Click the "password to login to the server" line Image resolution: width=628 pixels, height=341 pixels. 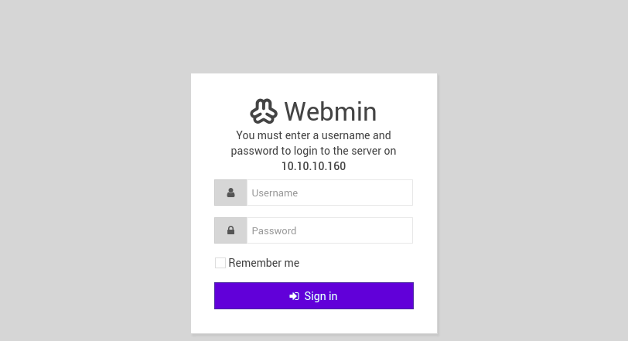pos(313,151)
